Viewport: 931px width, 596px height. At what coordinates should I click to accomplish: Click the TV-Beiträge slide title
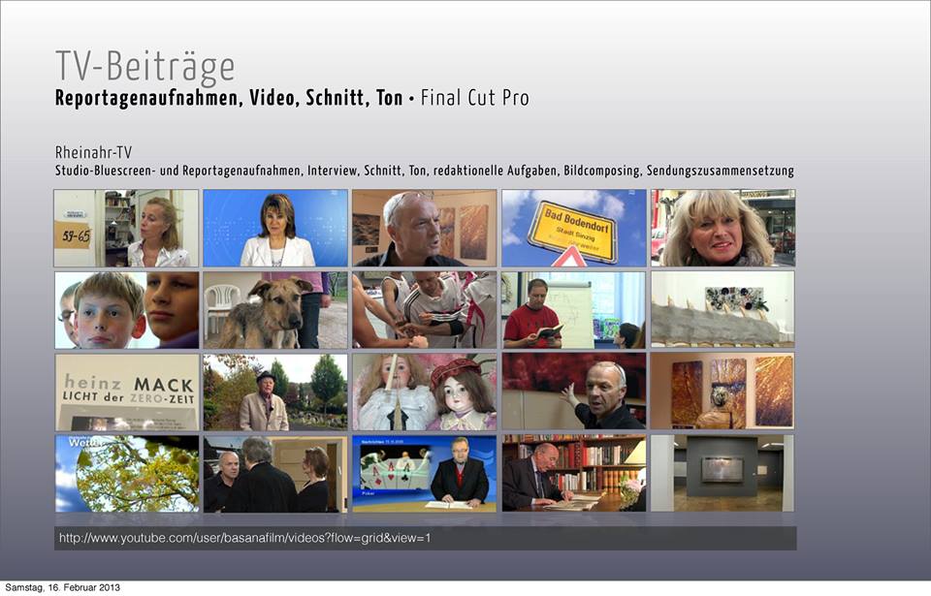(x=145, y=67)
